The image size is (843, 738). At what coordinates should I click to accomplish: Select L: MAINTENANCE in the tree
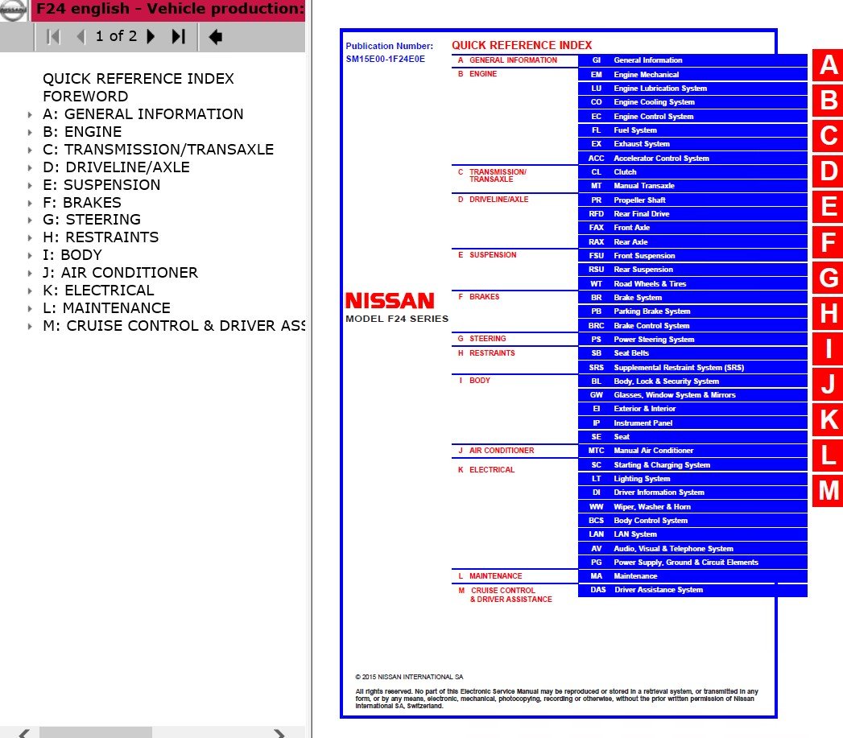(106, 308)
